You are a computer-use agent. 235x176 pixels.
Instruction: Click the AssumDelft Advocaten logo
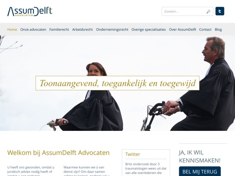(x=30, y=11)
